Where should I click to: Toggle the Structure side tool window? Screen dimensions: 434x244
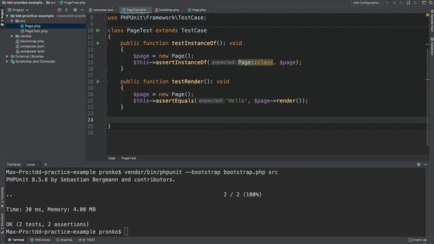point(2,223)
